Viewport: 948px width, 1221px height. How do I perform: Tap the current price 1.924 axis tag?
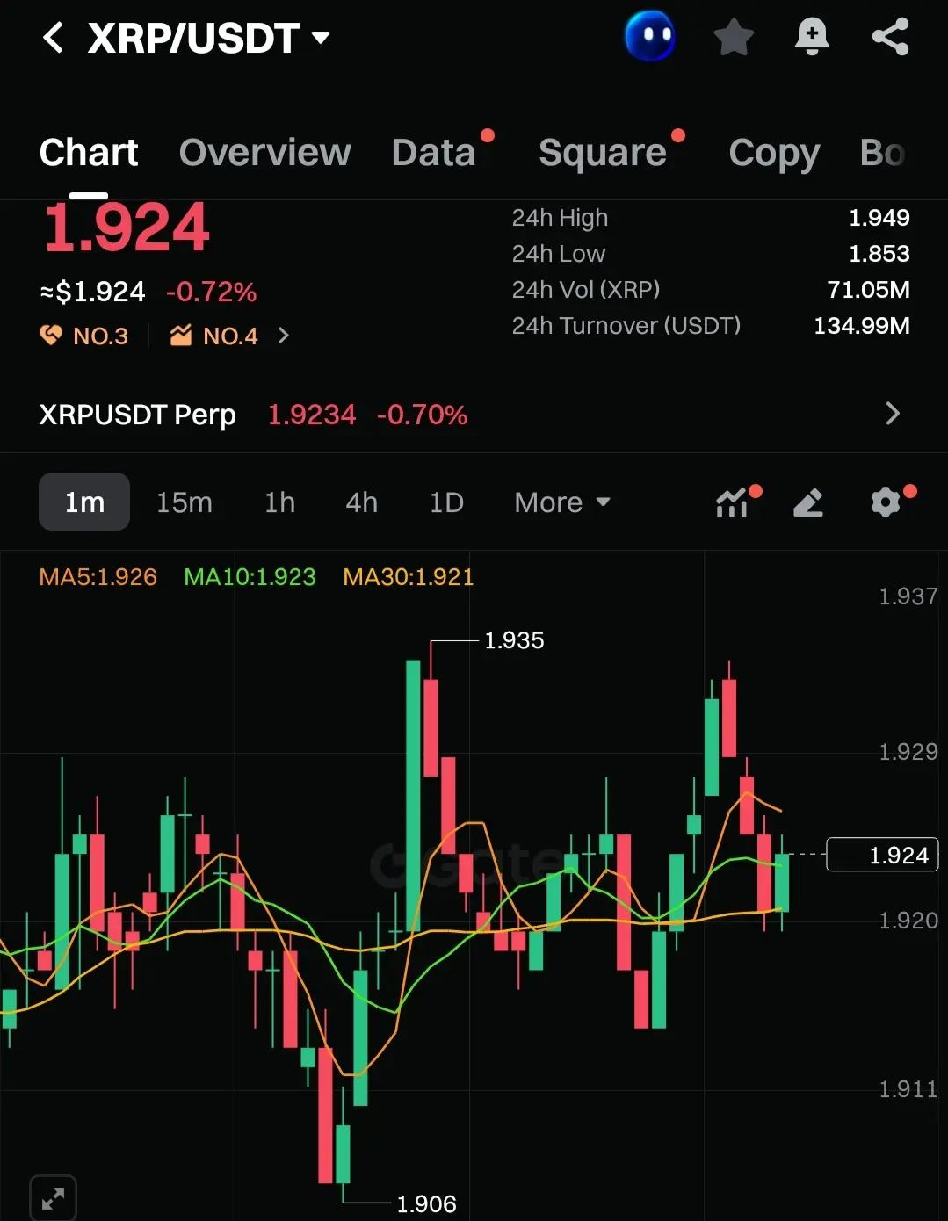[x=883, y=855]
